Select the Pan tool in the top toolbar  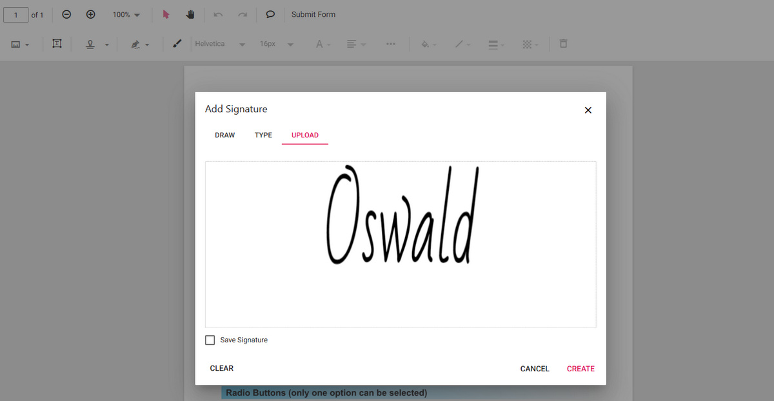(190, 14)
